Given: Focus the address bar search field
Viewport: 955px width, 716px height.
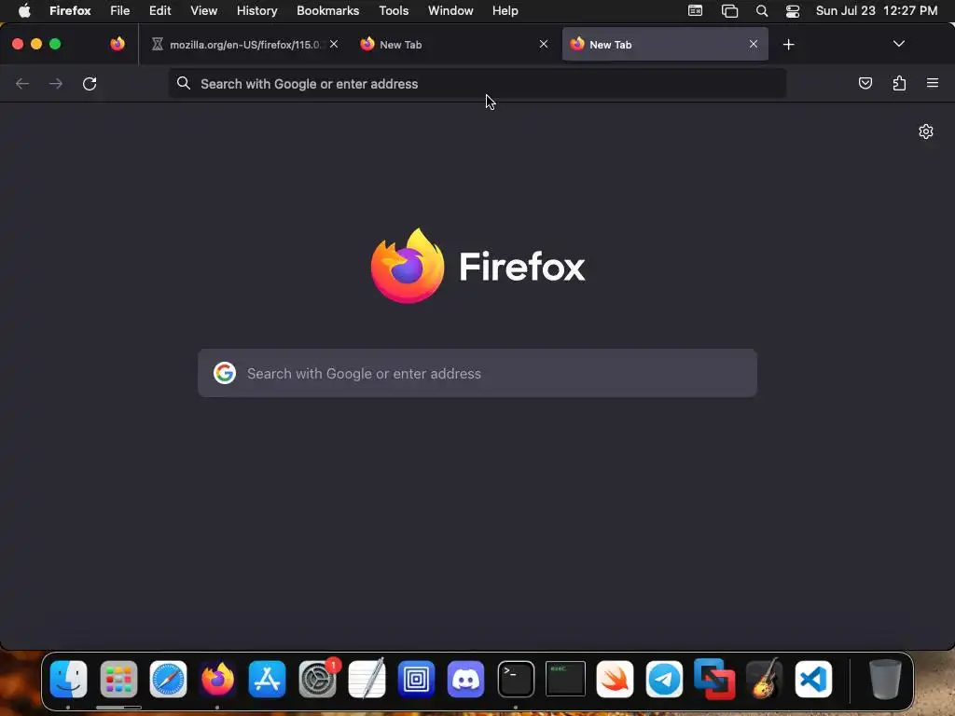Looking at the screenshot, I should tap(477, 83).
